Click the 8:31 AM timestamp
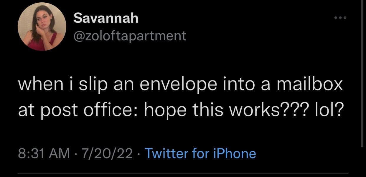The height and width of the screenshot is (177, 366). click(44, 153)
